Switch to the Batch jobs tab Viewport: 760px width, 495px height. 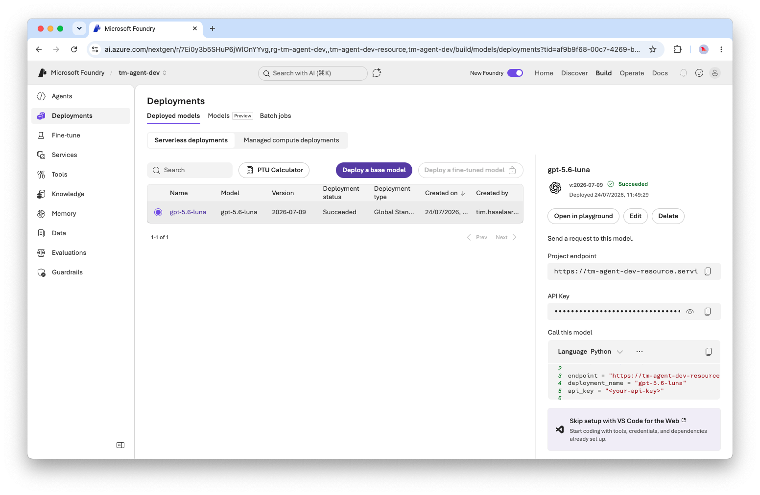[275, 116]
